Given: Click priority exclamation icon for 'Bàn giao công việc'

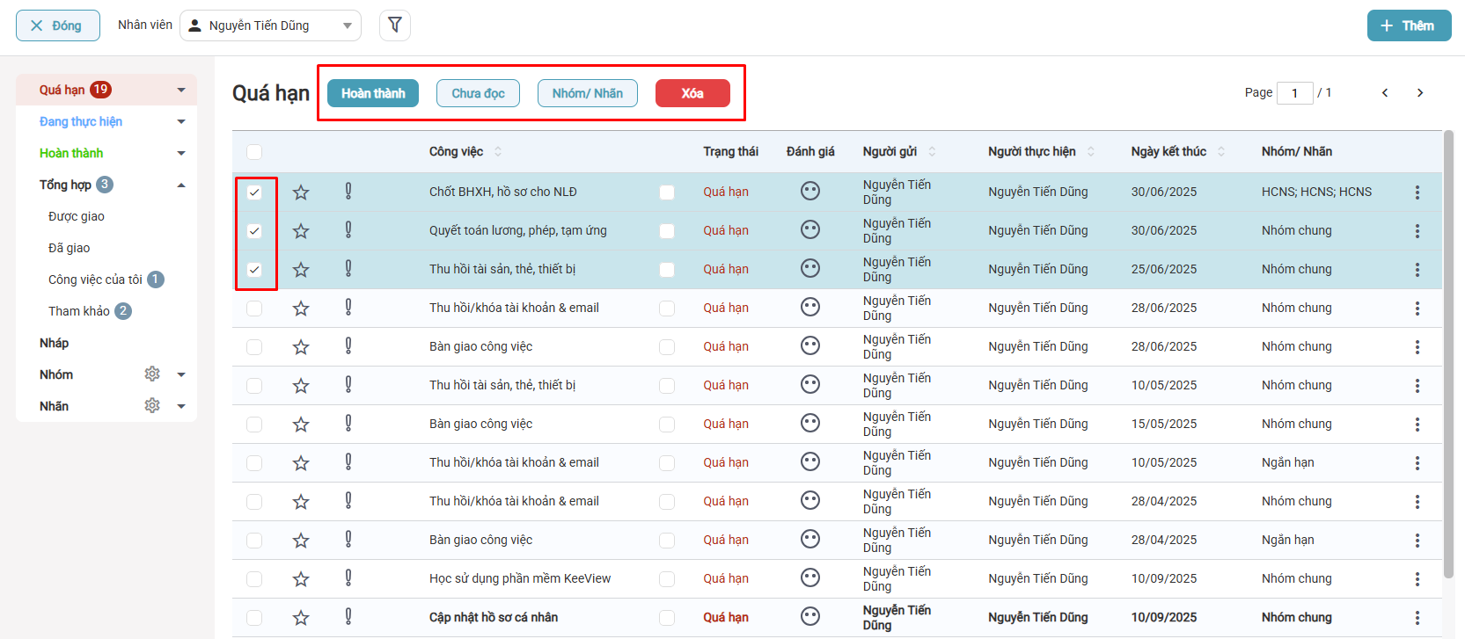Looking at the screenshot, I should (x=348, y=346).
